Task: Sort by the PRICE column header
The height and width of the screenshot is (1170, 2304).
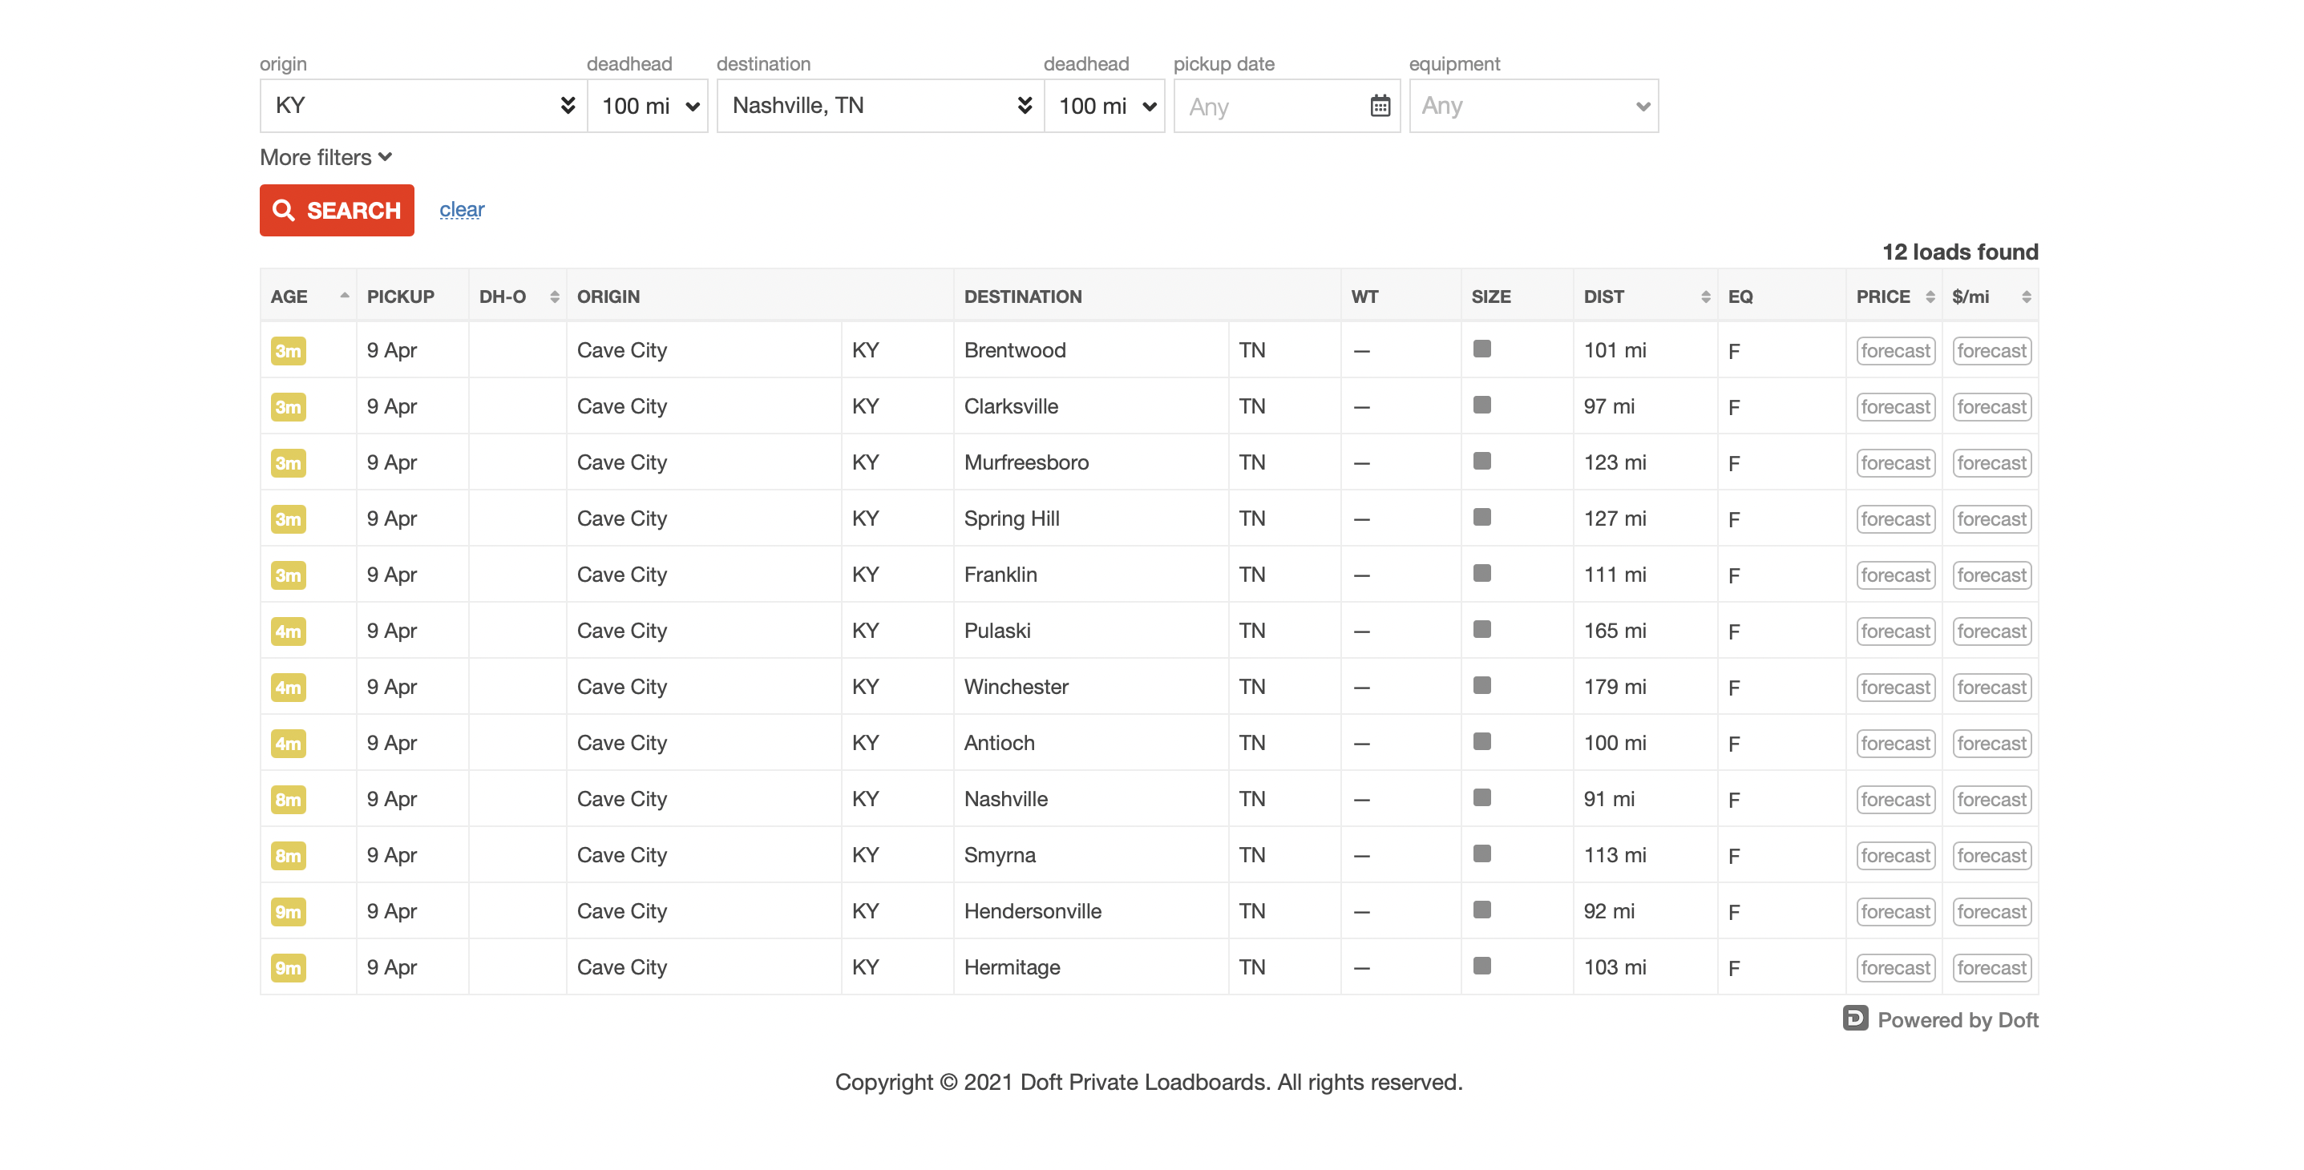Action: [x=1894, y=296]
